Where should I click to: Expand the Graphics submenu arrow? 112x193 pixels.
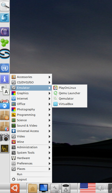click(50, 93)
